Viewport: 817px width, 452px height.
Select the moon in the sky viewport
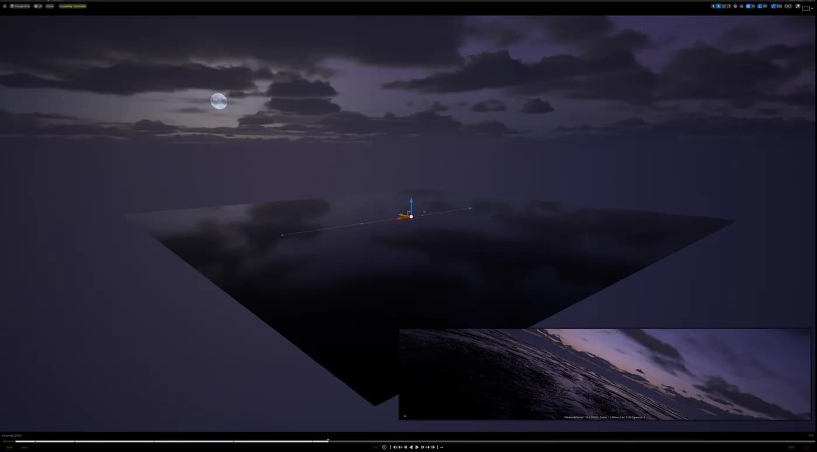[x=219, y=101]
